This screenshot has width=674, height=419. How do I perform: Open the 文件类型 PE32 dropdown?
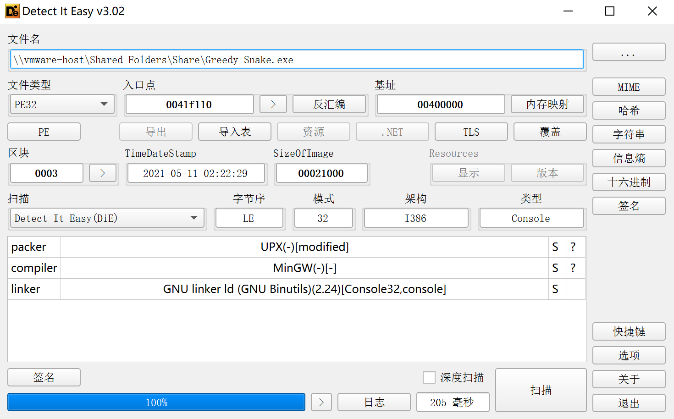click(x=63, y=105)
